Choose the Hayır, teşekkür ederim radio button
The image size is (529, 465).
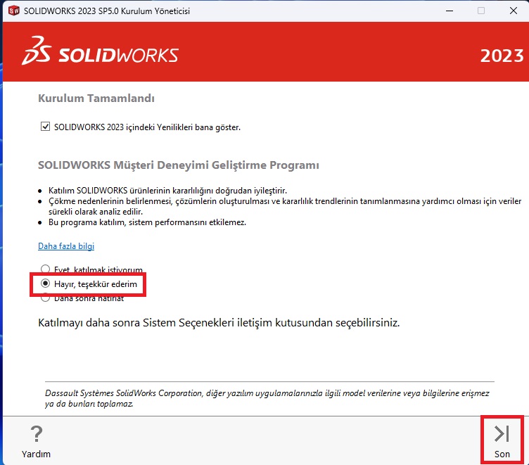[x=46, y=284]
